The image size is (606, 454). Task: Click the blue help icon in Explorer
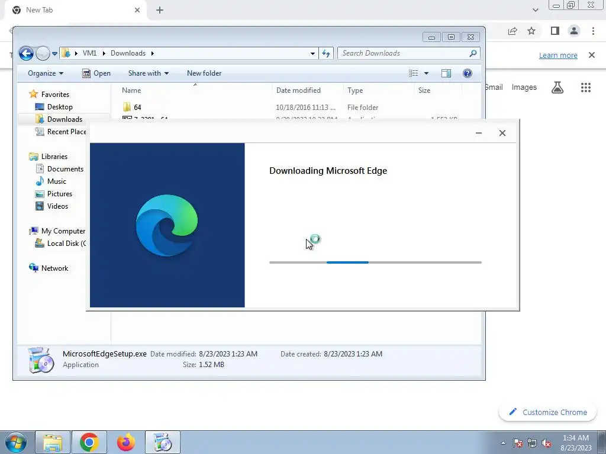[x=468, y=73]
